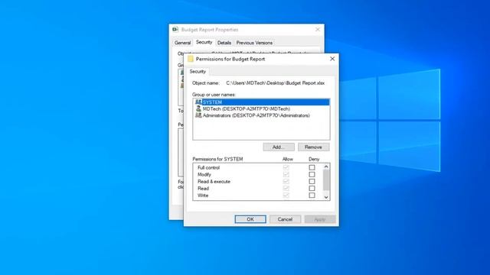Open the General tab in Properties window
490x275 pixels.
click(x=182, y=43)
